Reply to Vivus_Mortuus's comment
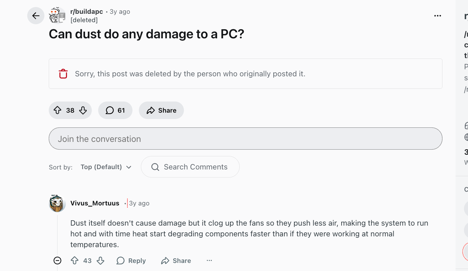The height and width of the screenshot is (271, 468). 131,261
